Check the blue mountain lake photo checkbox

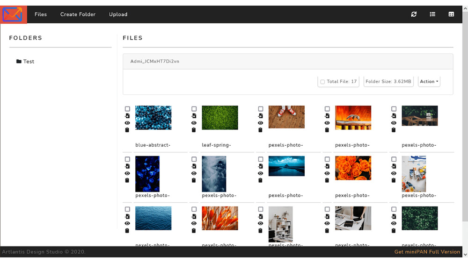click(x=261, y=159)
